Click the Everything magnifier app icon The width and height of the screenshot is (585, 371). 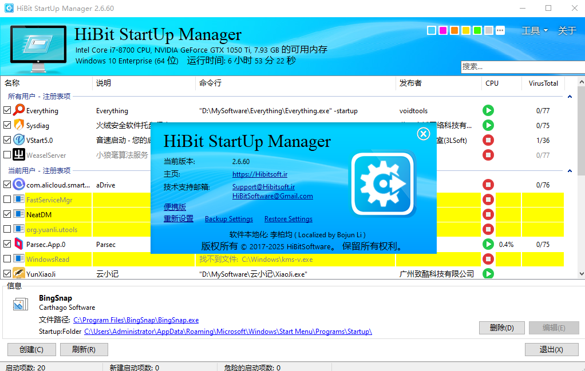(x=19, y=110)
